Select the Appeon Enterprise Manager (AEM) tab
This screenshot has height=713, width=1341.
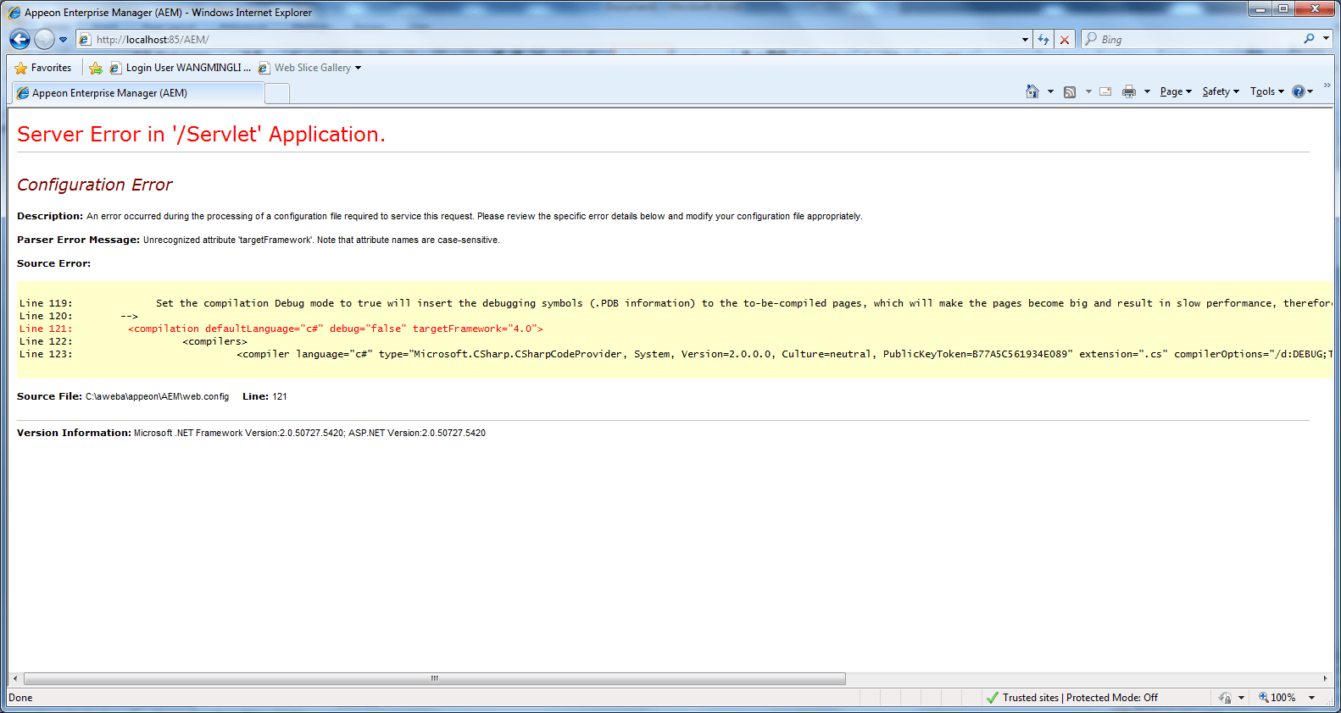point(136,93)
